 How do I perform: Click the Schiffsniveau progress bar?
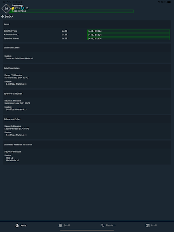128,31
